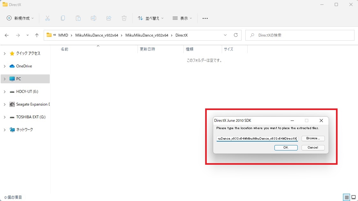
Task: Click the DirectXの検索 search box
Action: 300,35
